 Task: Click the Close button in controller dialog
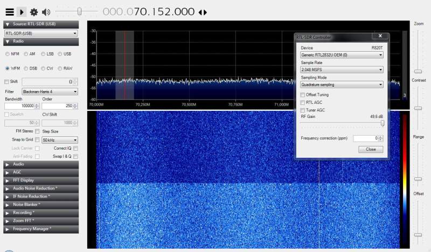click(371, 149)
